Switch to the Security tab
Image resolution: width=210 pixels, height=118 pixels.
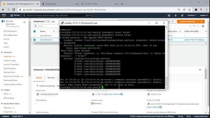tap(51, 78)
